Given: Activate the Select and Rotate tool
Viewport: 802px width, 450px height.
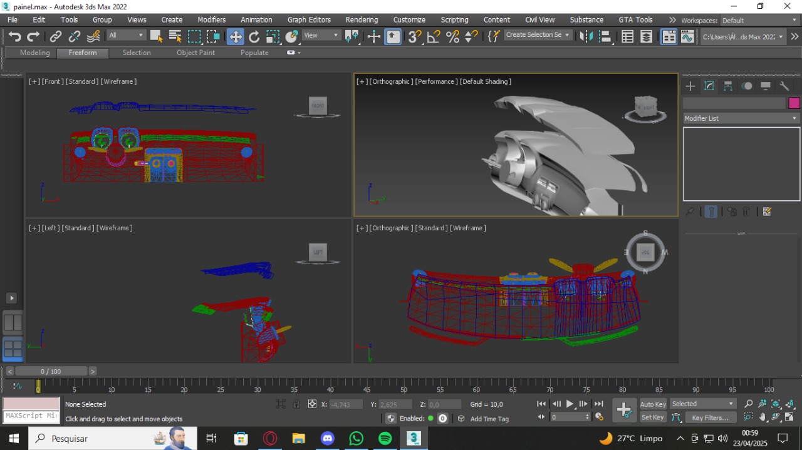Looking at the screenshot, I should click(x=254, y=36).
